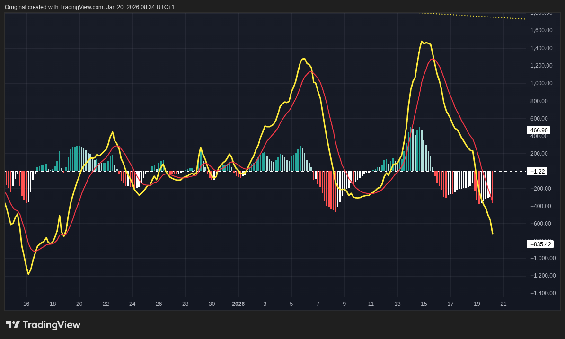
Task: Click date 16 on the time axis
Action: tap(26, 304)
